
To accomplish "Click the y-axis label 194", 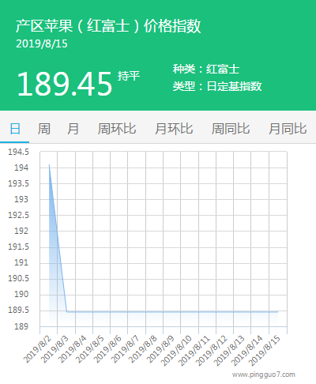I will pyautogui.click(x=21, y=168).
